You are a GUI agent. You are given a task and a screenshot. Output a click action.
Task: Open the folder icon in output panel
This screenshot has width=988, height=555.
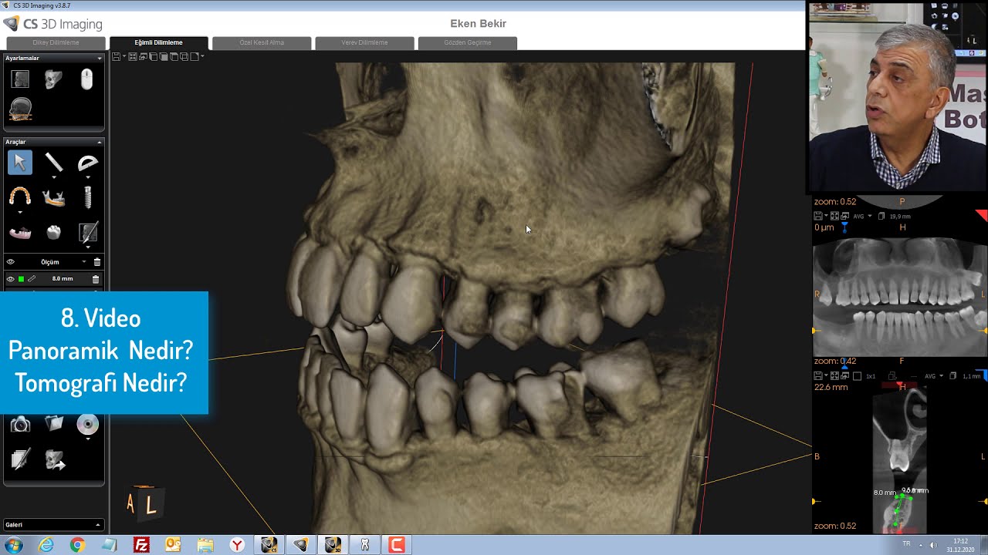(x=54, y=423)
